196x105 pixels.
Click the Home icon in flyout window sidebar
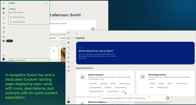[4, 9]
